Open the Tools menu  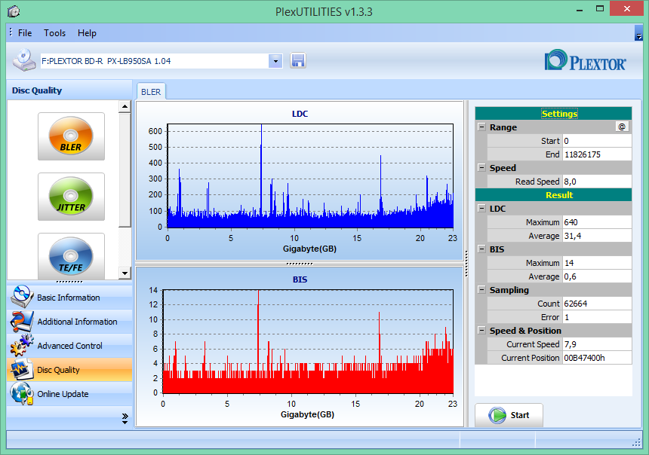[54, 33]
